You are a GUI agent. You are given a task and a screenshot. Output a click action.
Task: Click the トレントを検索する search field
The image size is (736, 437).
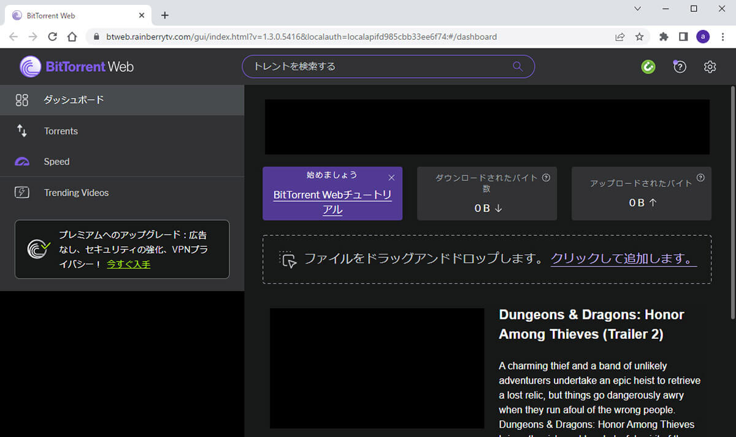(x=388, y=66)
